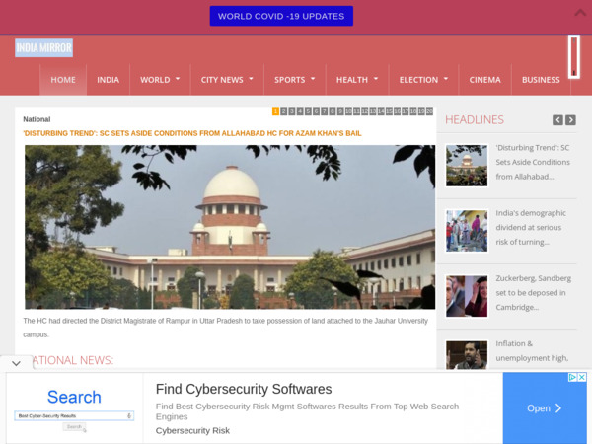Image resolution: width=592 pixels, height=444 pixels.
Task: Expand the CITY NEWS dropdown menu
Action: (x=227, y=80)
